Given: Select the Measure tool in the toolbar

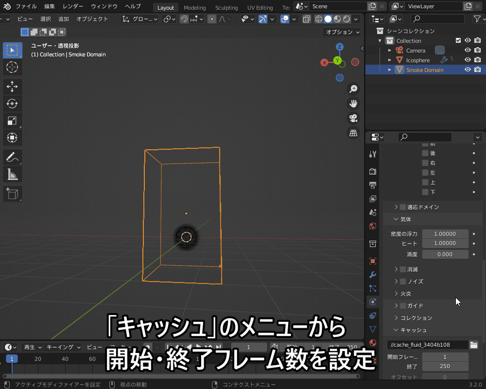Looking at the screenshot, I should click(x=12, y=173).
